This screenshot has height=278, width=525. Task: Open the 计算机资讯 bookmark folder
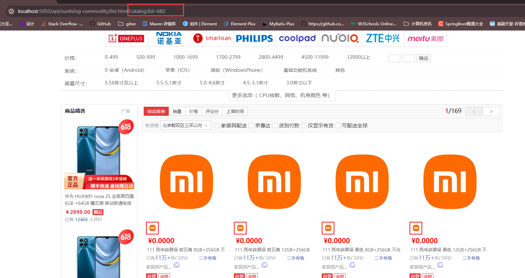coord(418,24)
